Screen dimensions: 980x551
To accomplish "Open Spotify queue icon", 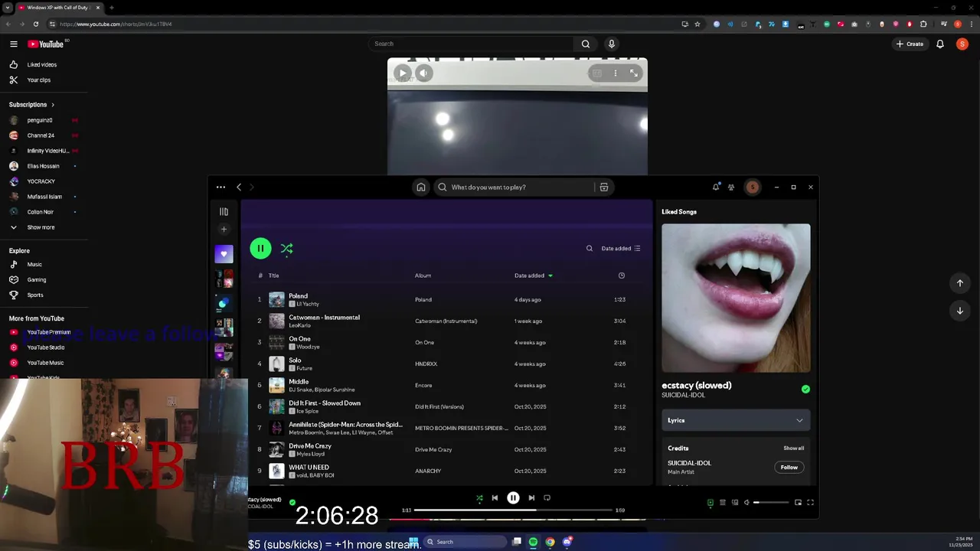I will pyautogui.click(x=722, y=502).
